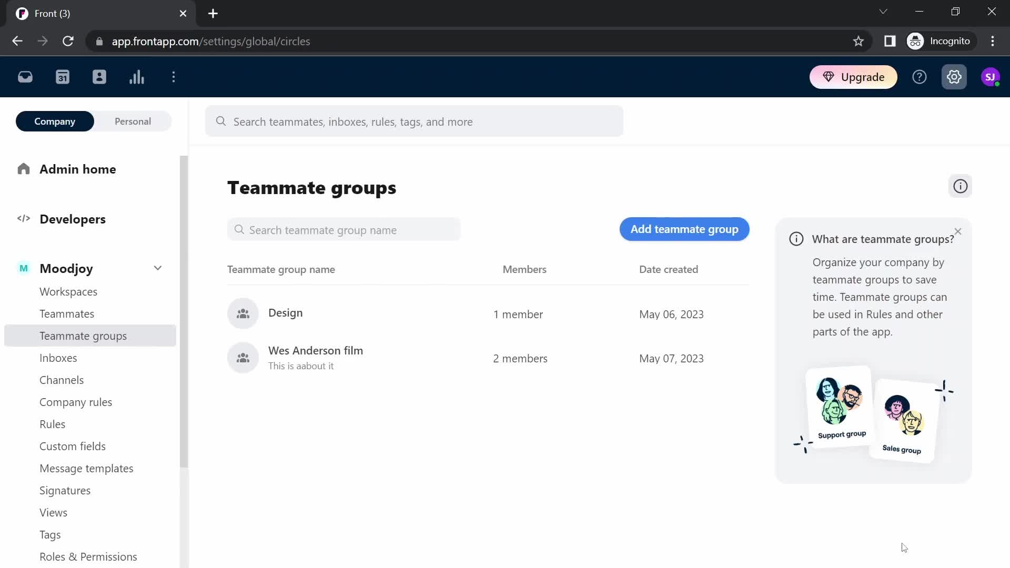Focus the Search teammate group name field
The height and width of the screenshot is (568, 1010).
coord(344,230)
